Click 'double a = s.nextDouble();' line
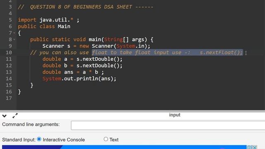This screenshot has width=265, height=149. [82, 59]
